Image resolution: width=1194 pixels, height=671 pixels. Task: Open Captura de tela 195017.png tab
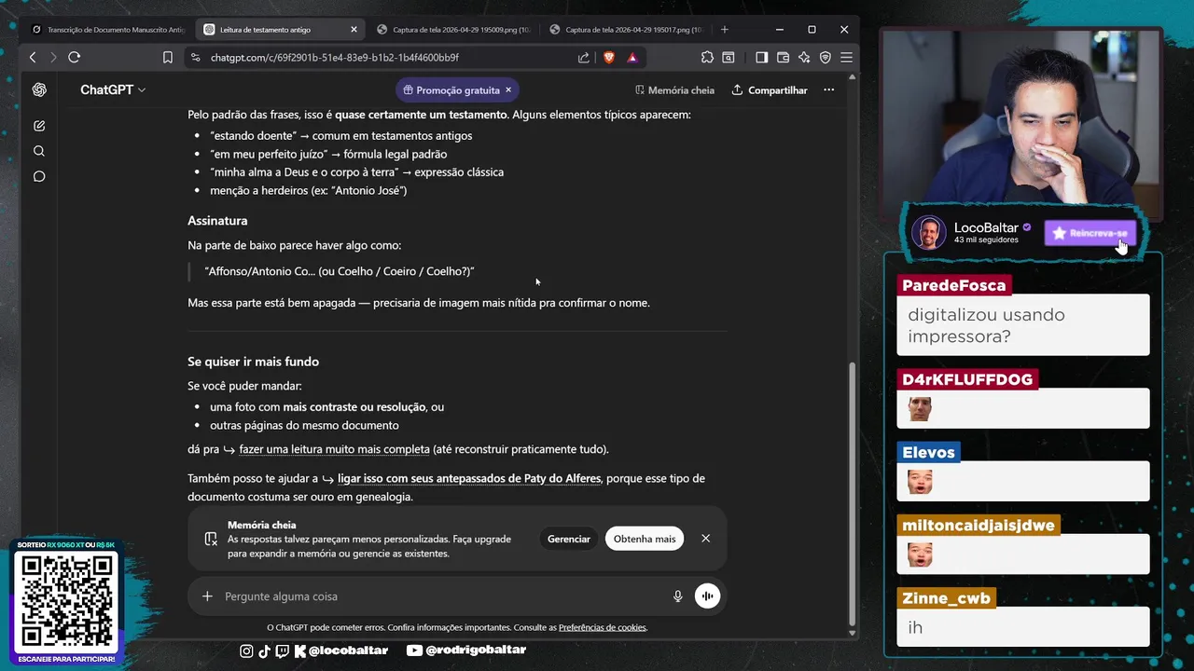[625, 30]
